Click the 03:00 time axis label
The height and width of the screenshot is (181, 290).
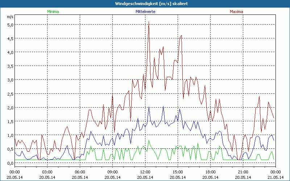(47, 172)
